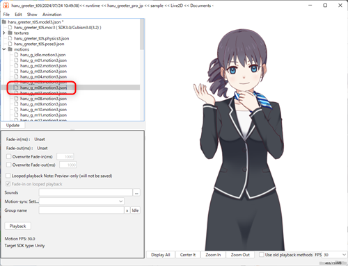
Task: Open the Show menu
Action: pyautogui.click(x=32, y=15)
